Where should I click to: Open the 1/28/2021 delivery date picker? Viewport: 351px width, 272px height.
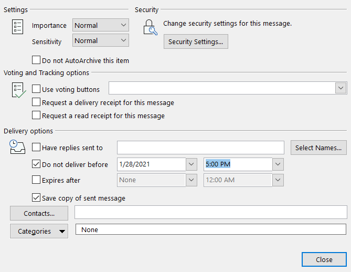click(x=192, y=164)
